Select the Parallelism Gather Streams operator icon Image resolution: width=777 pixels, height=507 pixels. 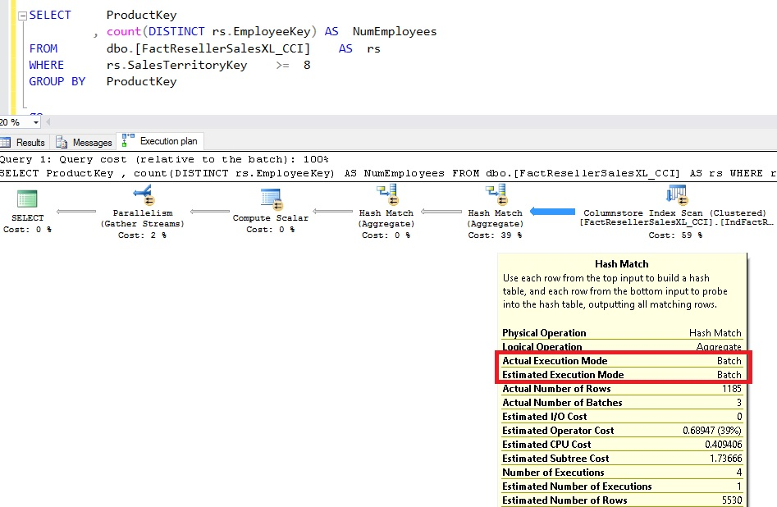(143, 196)
